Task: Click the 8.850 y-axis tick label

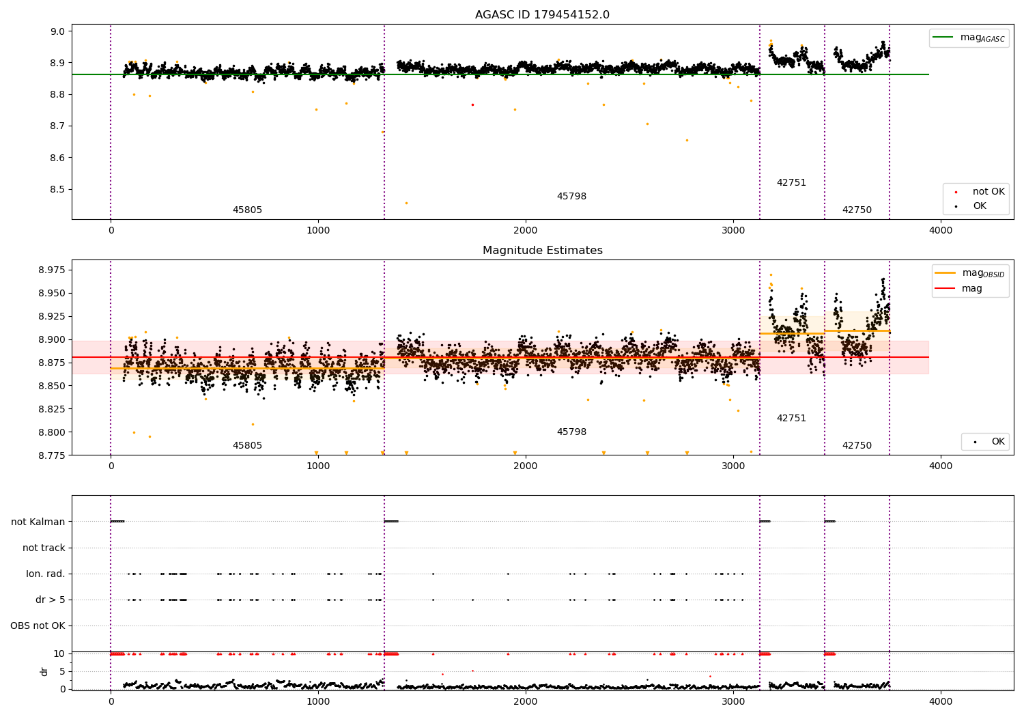Action: click(52, 386)
